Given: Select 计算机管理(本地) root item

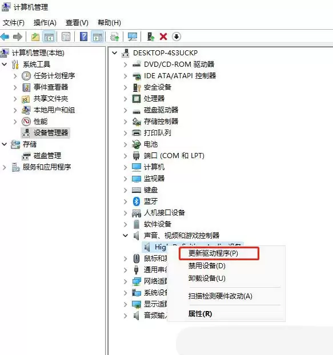Looking at the screenshot, I should point(38,53).
